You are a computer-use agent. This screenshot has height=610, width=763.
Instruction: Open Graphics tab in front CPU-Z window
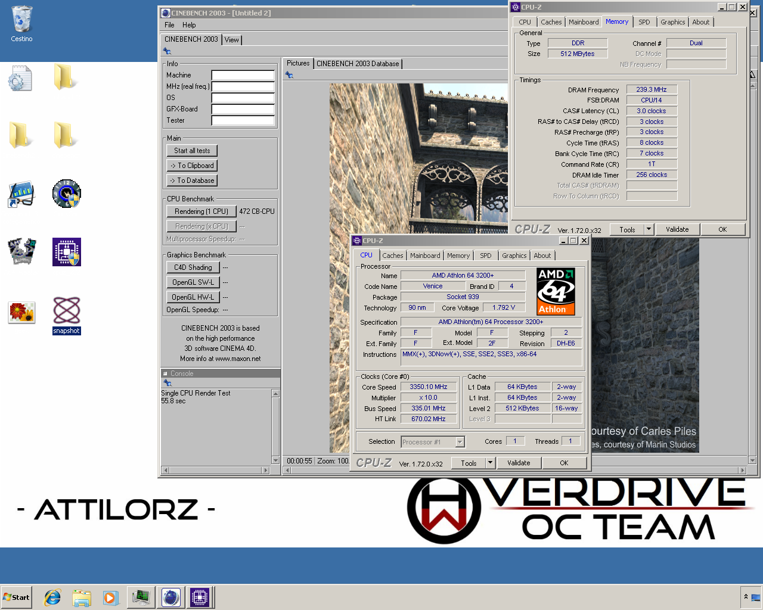point(514,256)
